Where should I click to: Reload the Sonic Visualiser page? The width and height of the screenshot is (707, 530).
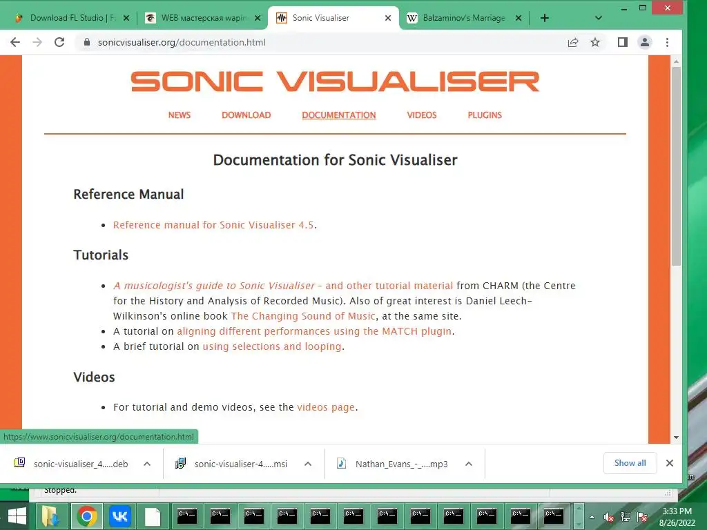tap(59, 42)
